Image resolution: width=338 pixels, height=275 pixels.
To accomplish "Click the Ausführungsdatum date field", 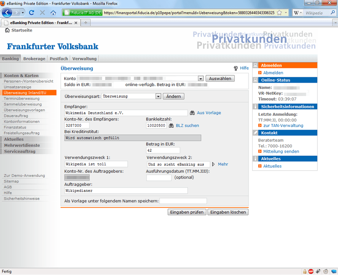I will point(159,178).
